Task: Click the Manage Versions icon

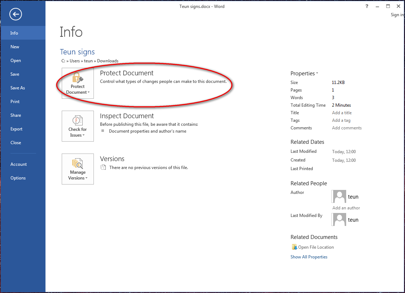Action: (78, 164)
